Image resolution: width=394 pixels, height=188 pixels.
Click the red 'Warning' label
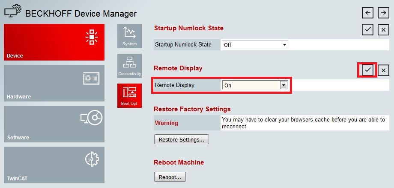pyautogui.click(x=166, y=123)
